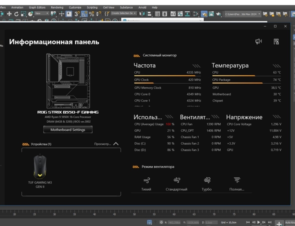
Task: Select the Move tool in toolbar
Action: [9, 13]
